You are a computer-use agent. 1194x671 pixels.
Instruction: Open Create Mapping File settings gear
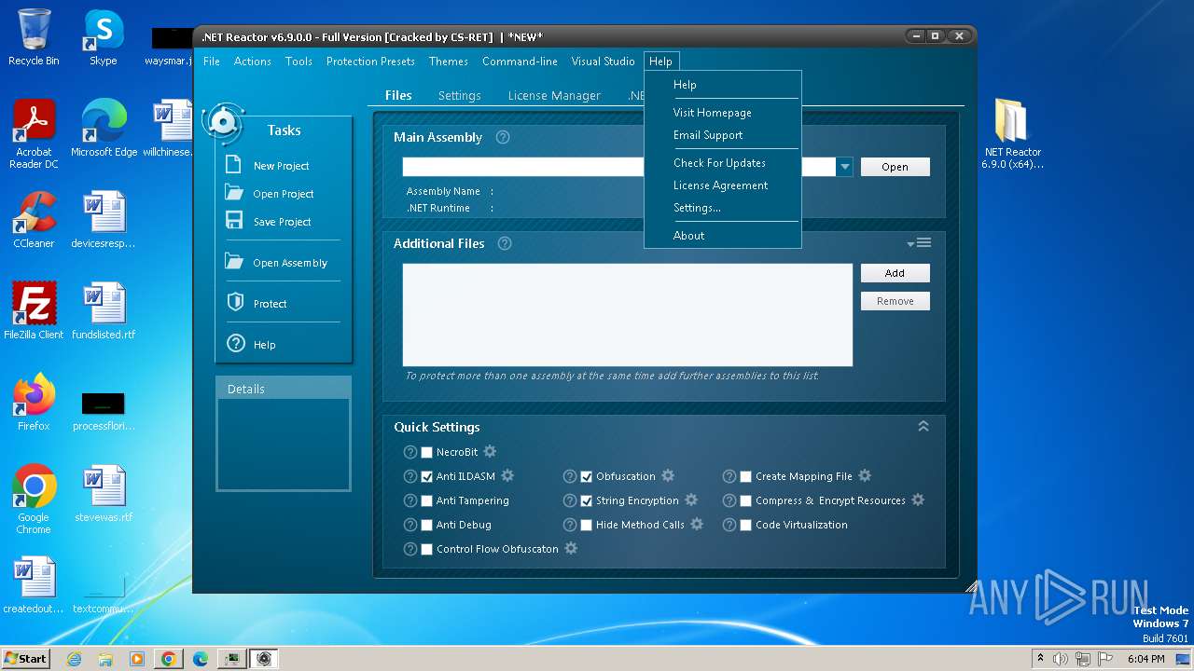[865, 475]
